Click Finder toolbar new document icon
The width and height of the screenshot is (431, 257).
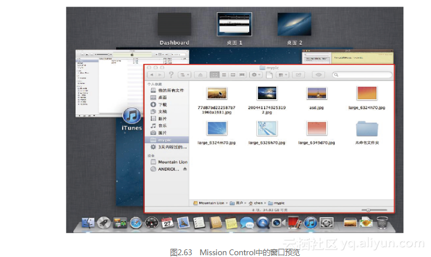point(269,75)
